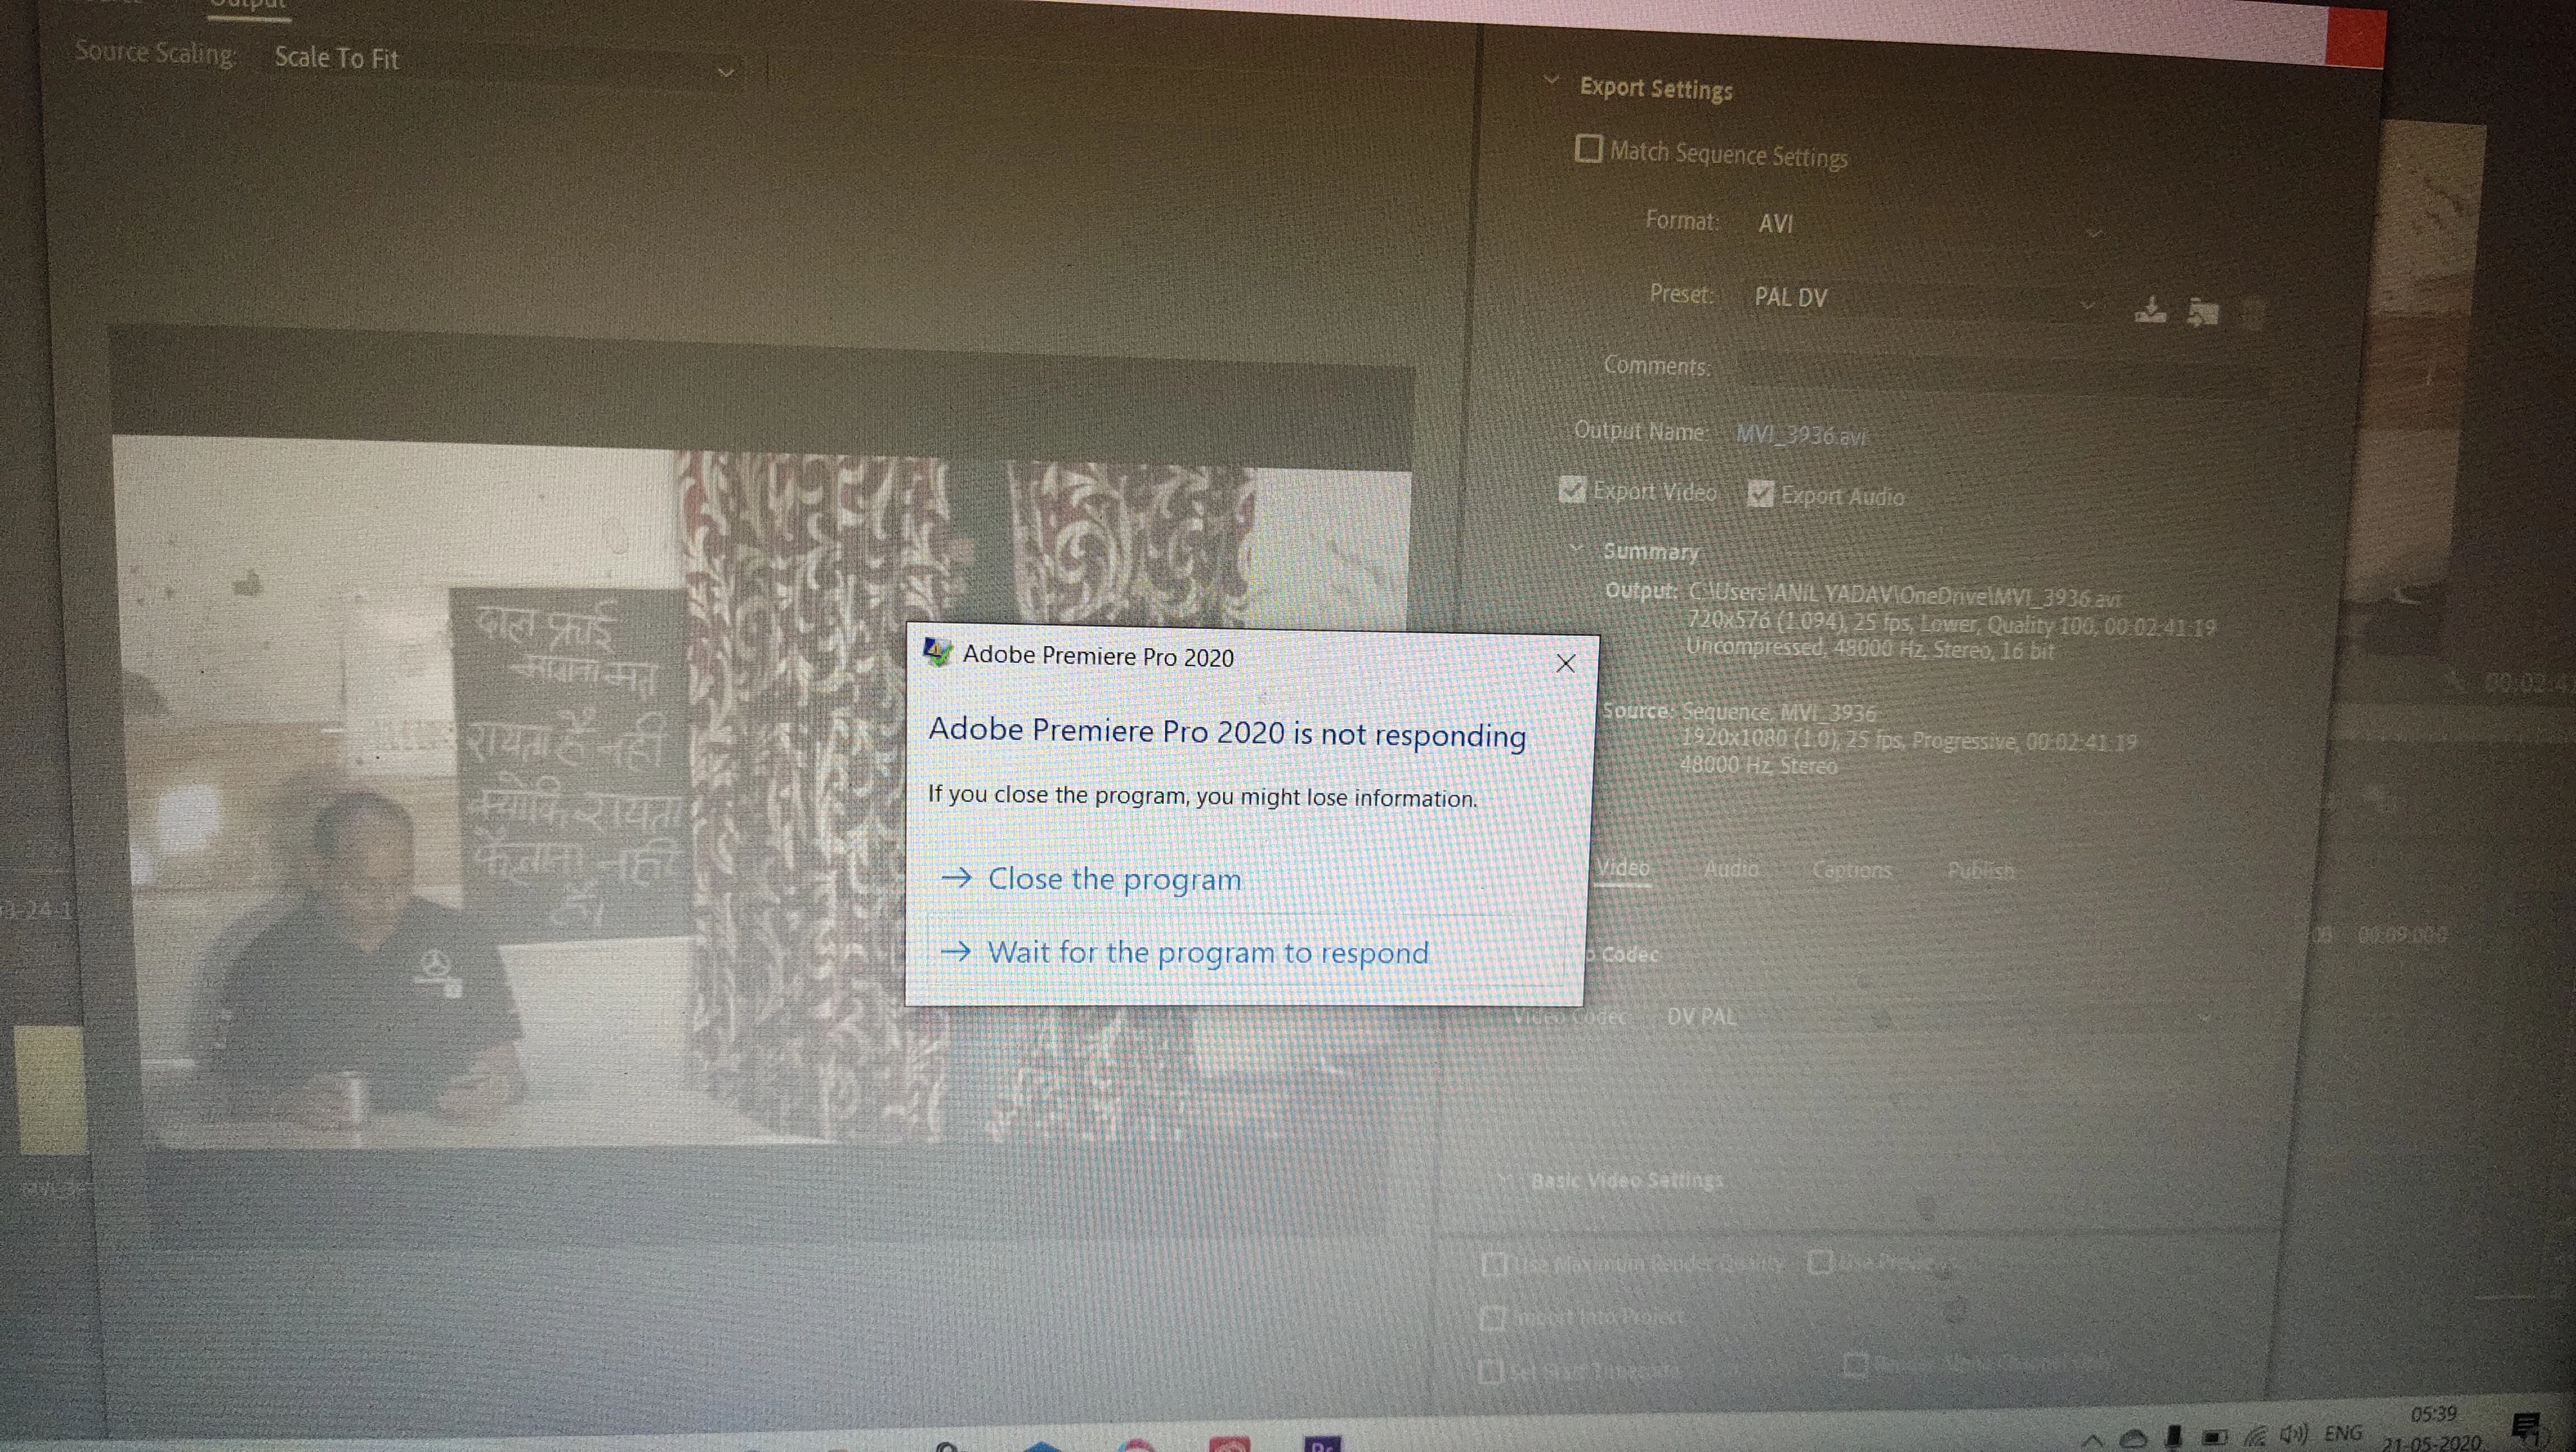Click the Save Preset icon

click(2150, 311)
